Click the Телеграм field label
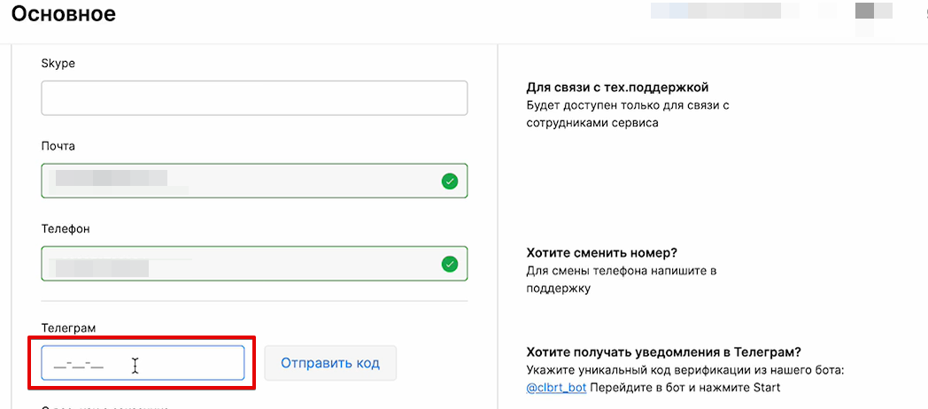Image resolution: width=928 pixels, height=409 pixels. (x=69, y=327)
